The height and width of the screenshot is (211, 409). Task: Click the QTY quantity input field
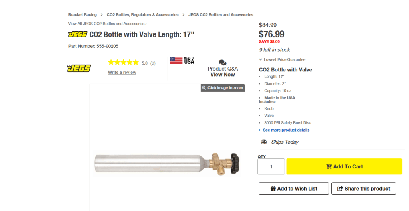[271, 166]
